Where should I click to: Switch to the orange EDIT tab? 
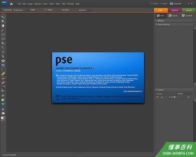pyautogui.click(x=161, y=10)
